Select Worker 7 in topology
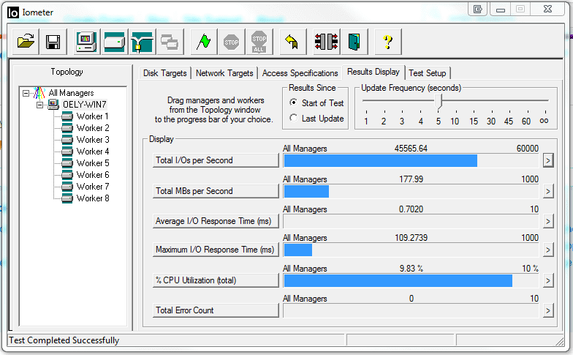Viewport: 573px width, 355px height. [x=92, y=187]
